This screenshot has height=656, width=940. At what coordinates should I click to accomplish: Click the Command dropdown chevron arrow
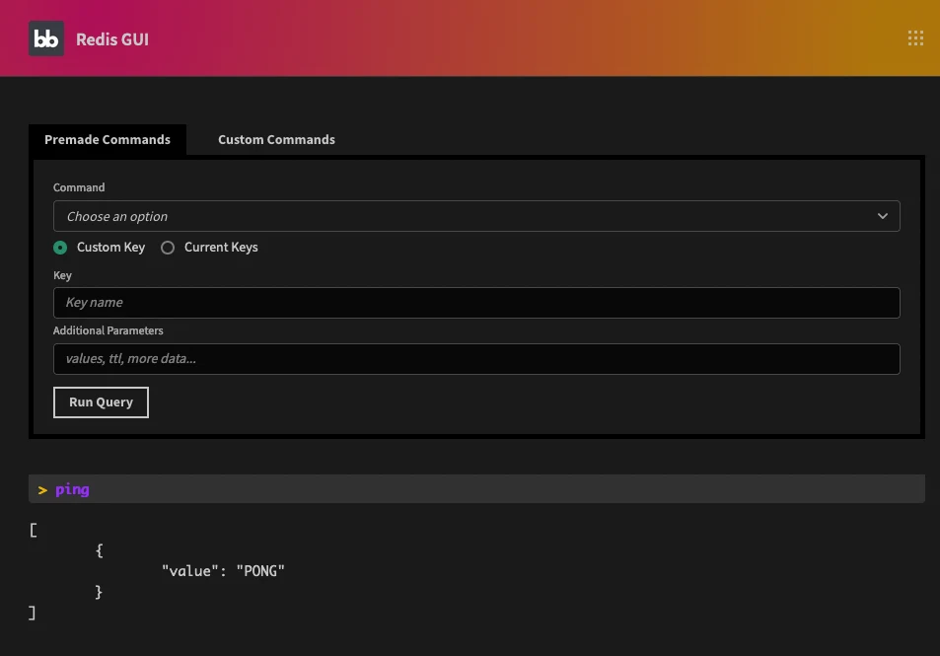click(883, 216)
